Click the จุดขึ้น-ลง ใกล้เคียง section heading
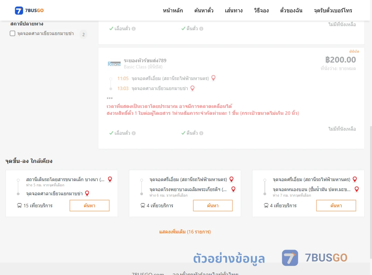The width and height of the screenshot is (372, 275). tap(29, 161)
